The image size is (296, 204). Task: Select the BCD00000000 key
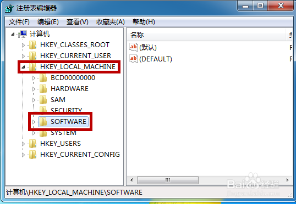click(73, 78)
